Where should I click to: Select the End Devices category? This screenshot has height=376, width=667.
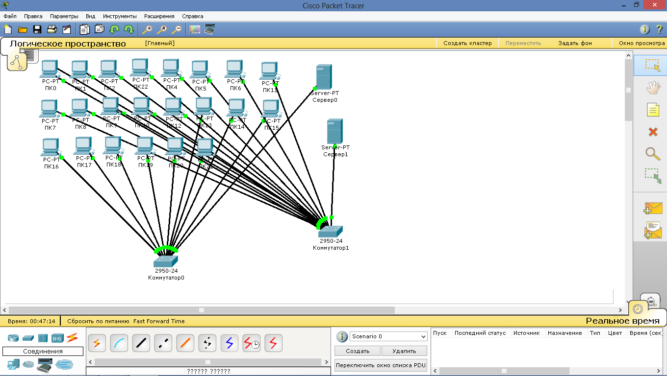point(13,364)
